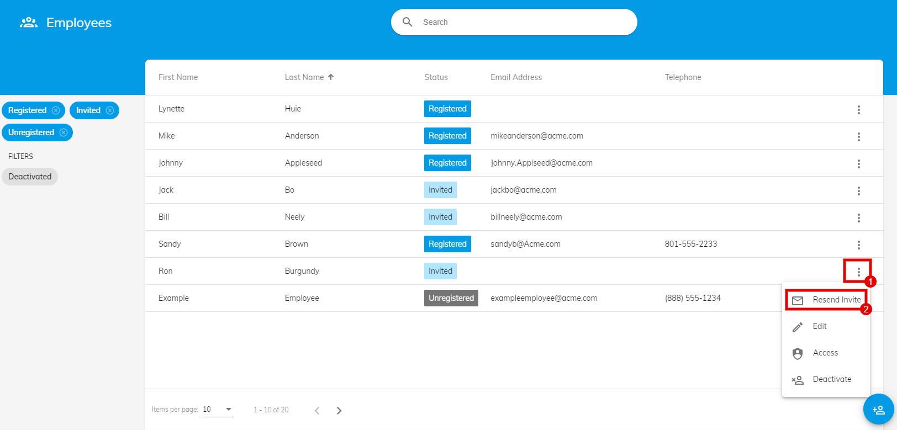Click the Johnny.Applseed@acme.com email cell
Screen dimensions: 897x430
tap(541, 163)
